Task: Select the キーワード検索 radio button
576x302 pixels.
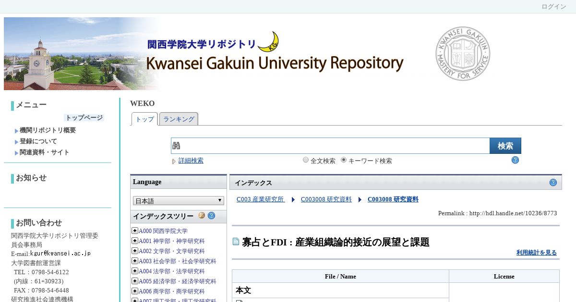Action: click(x=344, y=160)
